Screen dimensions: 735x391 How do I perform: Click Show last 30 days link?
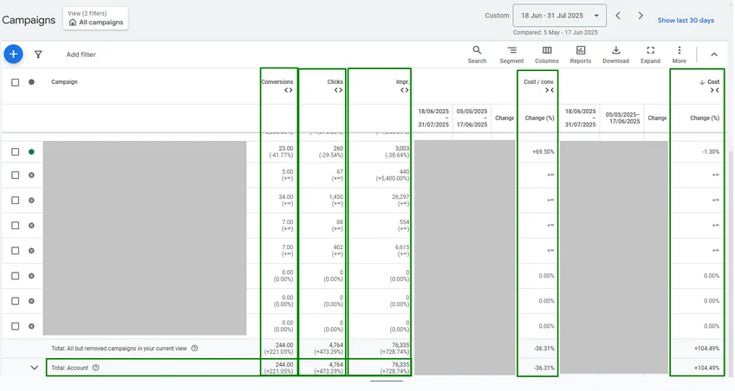point(686,20)
